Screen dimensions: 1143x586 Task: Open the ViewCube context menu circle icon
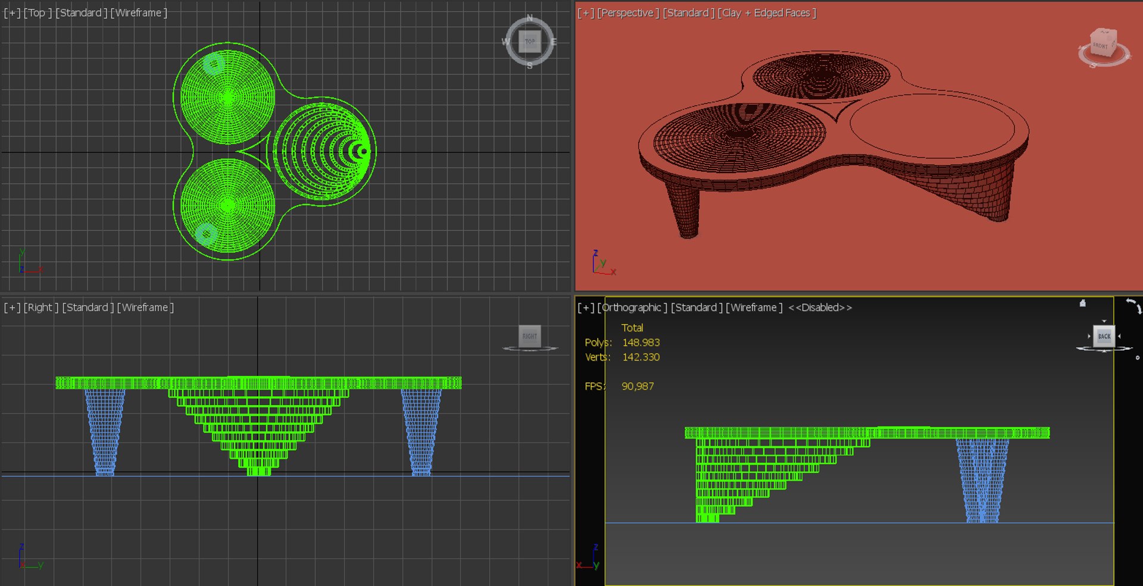(1138, 358)
